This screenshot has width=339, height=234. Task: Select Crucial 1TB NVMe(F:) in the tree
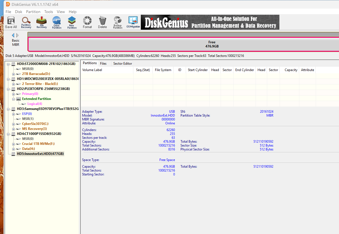point(38,144)
